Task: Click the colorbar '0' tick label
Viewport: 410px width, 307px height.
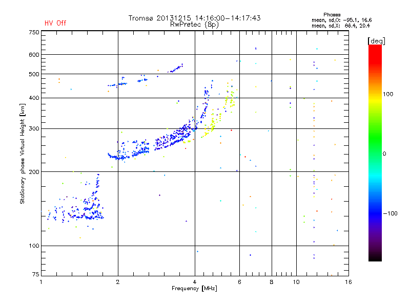Action: click(x=384, y=154)
